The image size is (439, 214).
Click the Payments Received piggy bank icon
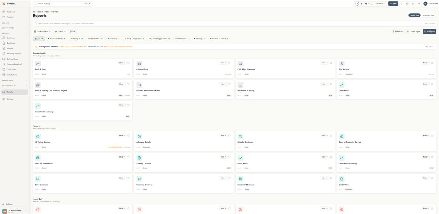tap(139, 179)
